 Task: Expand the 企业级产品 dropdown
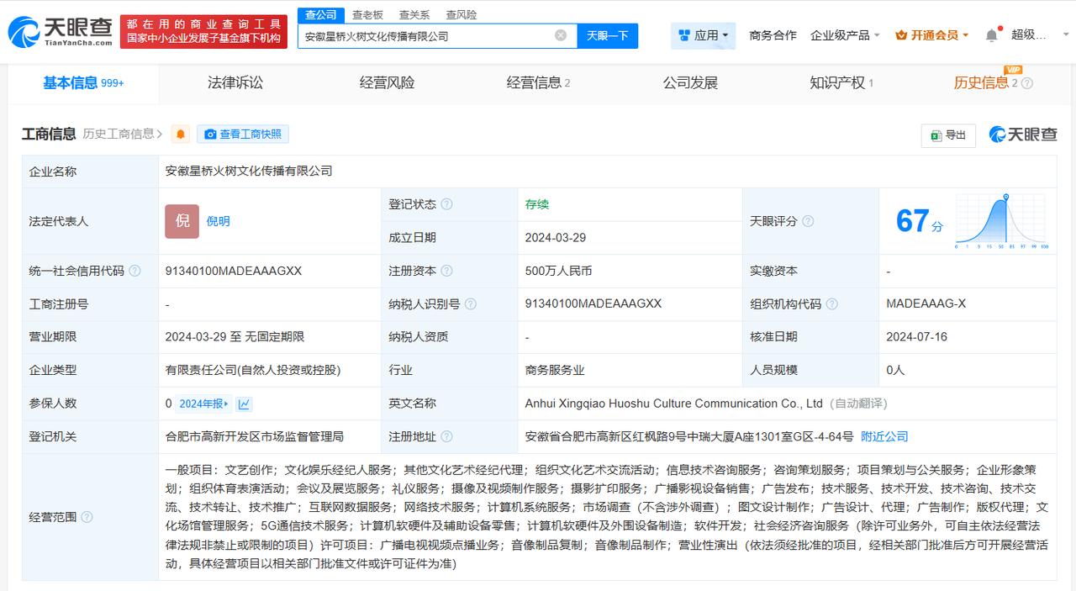[x=845, y=35]
